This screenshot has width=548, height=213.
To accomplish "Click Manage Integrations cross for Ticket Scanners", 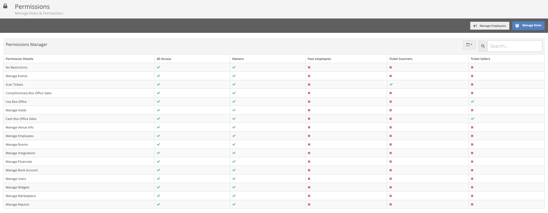I will pyautogui.click(x=391, y=153).
